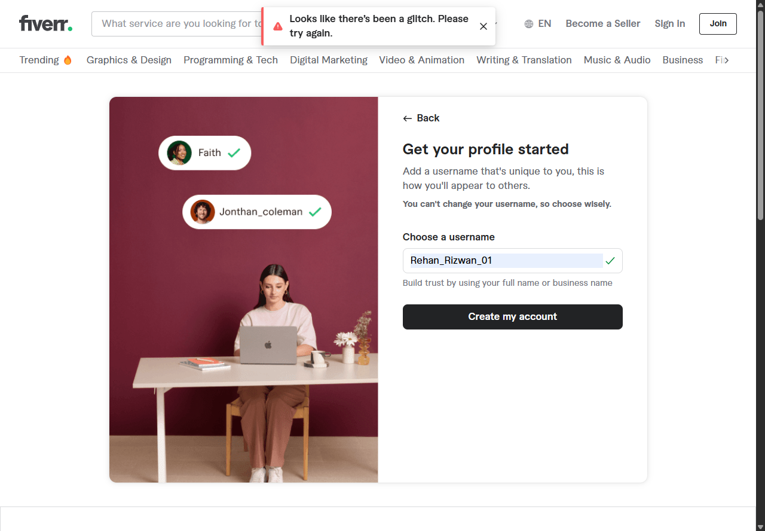Dismiss the glitch error notification
This screenshot has height=531, width=765.
coord(484,26)
